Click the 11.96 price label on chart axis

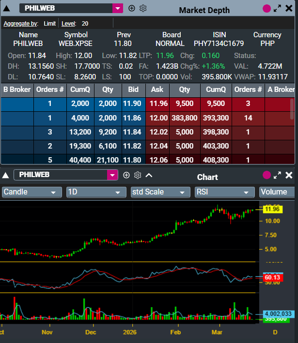pos(272,209)
